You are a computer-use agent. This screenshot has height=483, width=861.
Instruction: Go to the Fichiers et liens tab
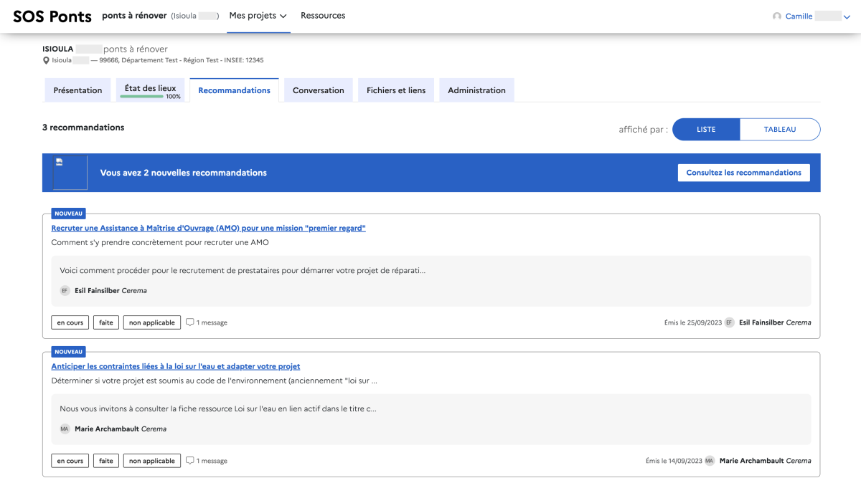point(396,90)
